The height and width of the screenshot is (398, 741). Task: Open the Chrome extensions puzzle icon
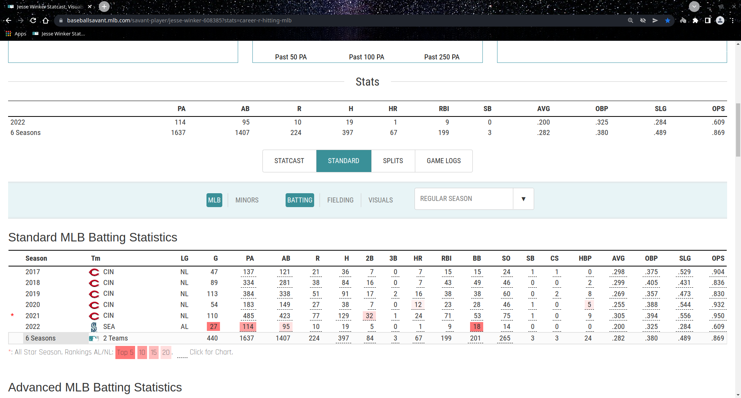click(x=695, y=20)
